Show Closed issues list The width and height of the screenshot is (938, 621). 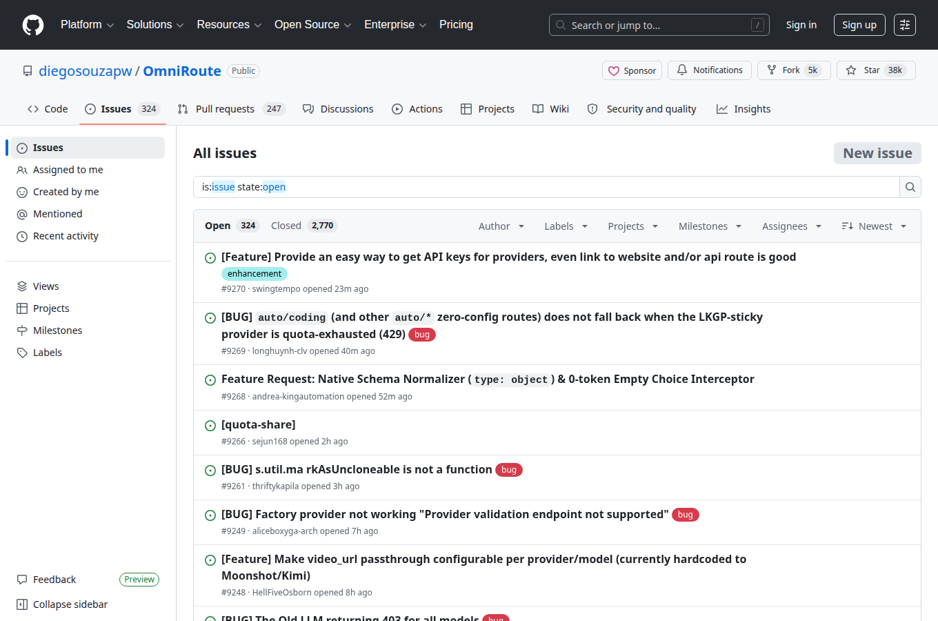click(303, 226)
